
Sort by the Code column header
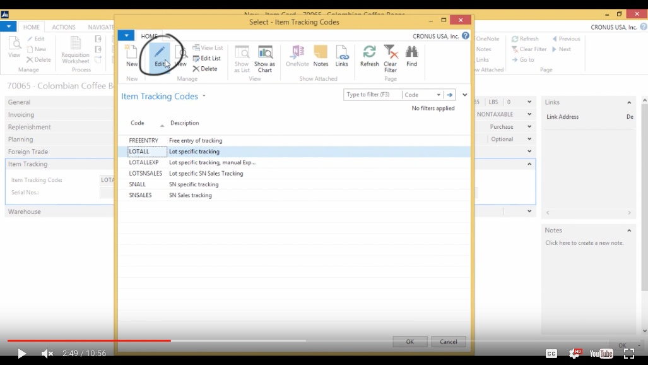click(x=138, y=123)
